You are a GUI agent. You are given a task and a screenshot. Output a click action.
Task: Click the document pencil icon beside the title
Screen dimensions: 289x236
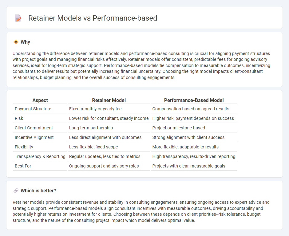pos(18,18)
